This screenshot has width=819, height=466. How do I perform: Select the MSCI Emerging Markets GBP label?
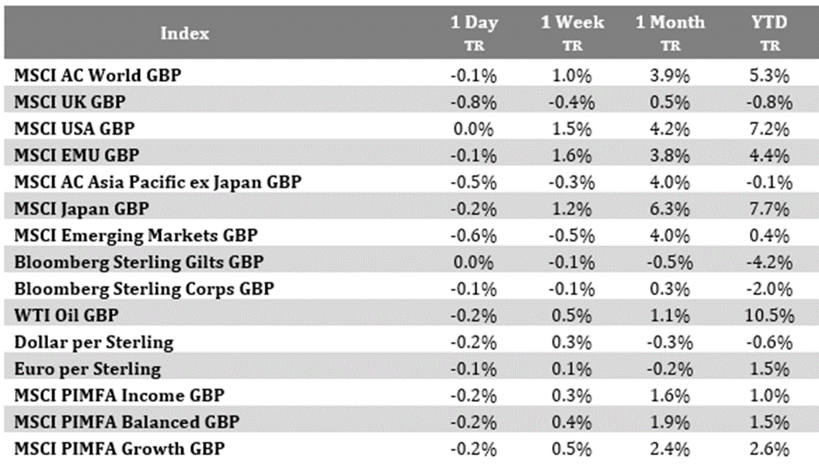tap(136, 235)
